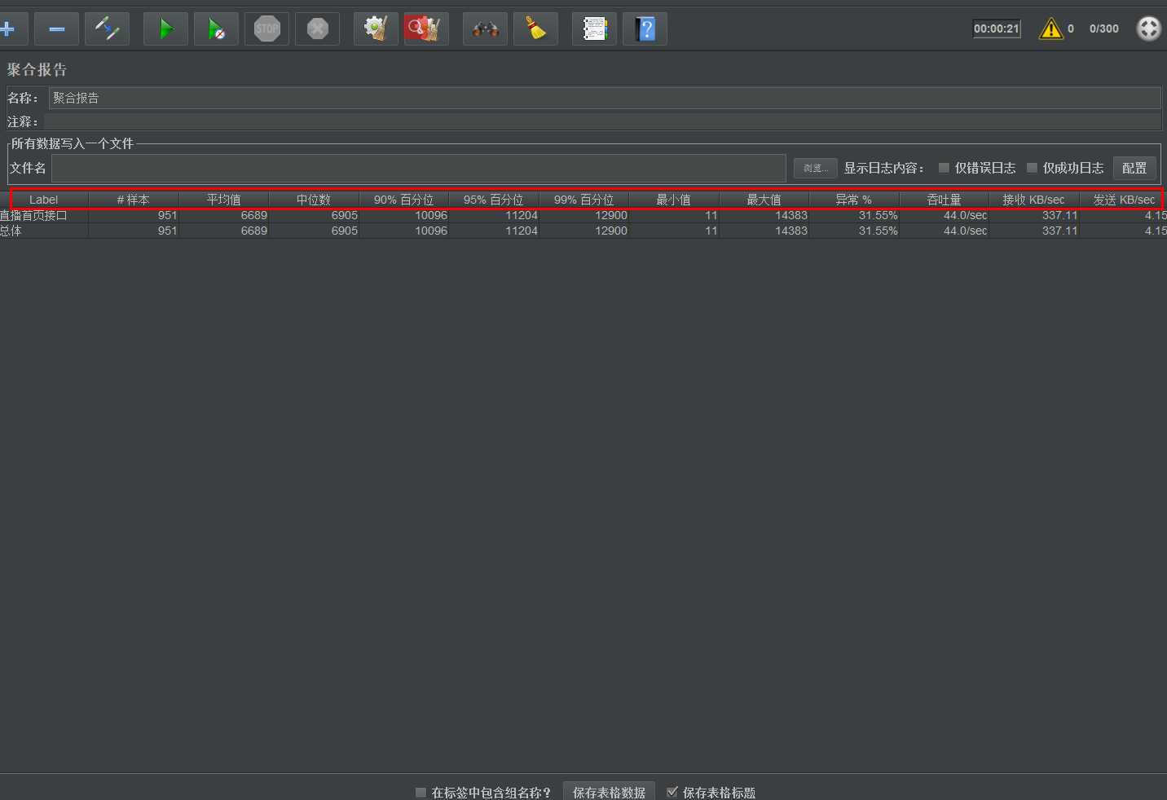
Task: Click 337.11 in 总体 row
Action: pyautogui.click(x=1059, y=231)
